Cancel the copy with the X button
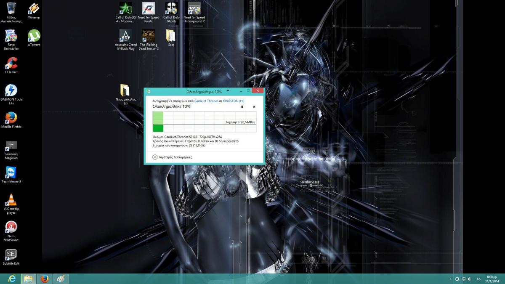The width and height of the screenshot is (505, 284). click(x=254, y=107)
